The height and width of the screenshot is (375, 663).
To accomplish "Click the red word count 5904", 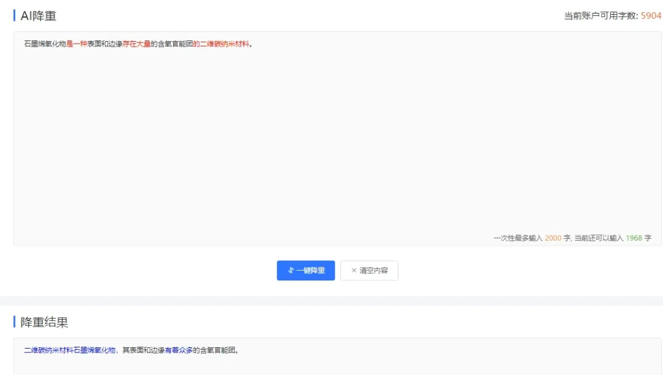I will coord(653,17).
